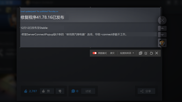Click the Small update/patch link text

coord(39,11)
